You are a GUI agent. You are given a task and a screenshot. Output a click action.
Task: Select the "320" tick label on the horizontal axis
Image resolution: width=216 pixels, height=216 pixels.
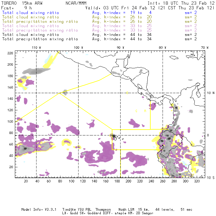(x=197, y=181)
